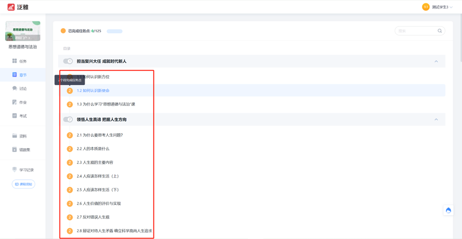
Task: Open lesson 2.3 人生观的主要内容
Action: pyautogui.click(x=95, y=162)
